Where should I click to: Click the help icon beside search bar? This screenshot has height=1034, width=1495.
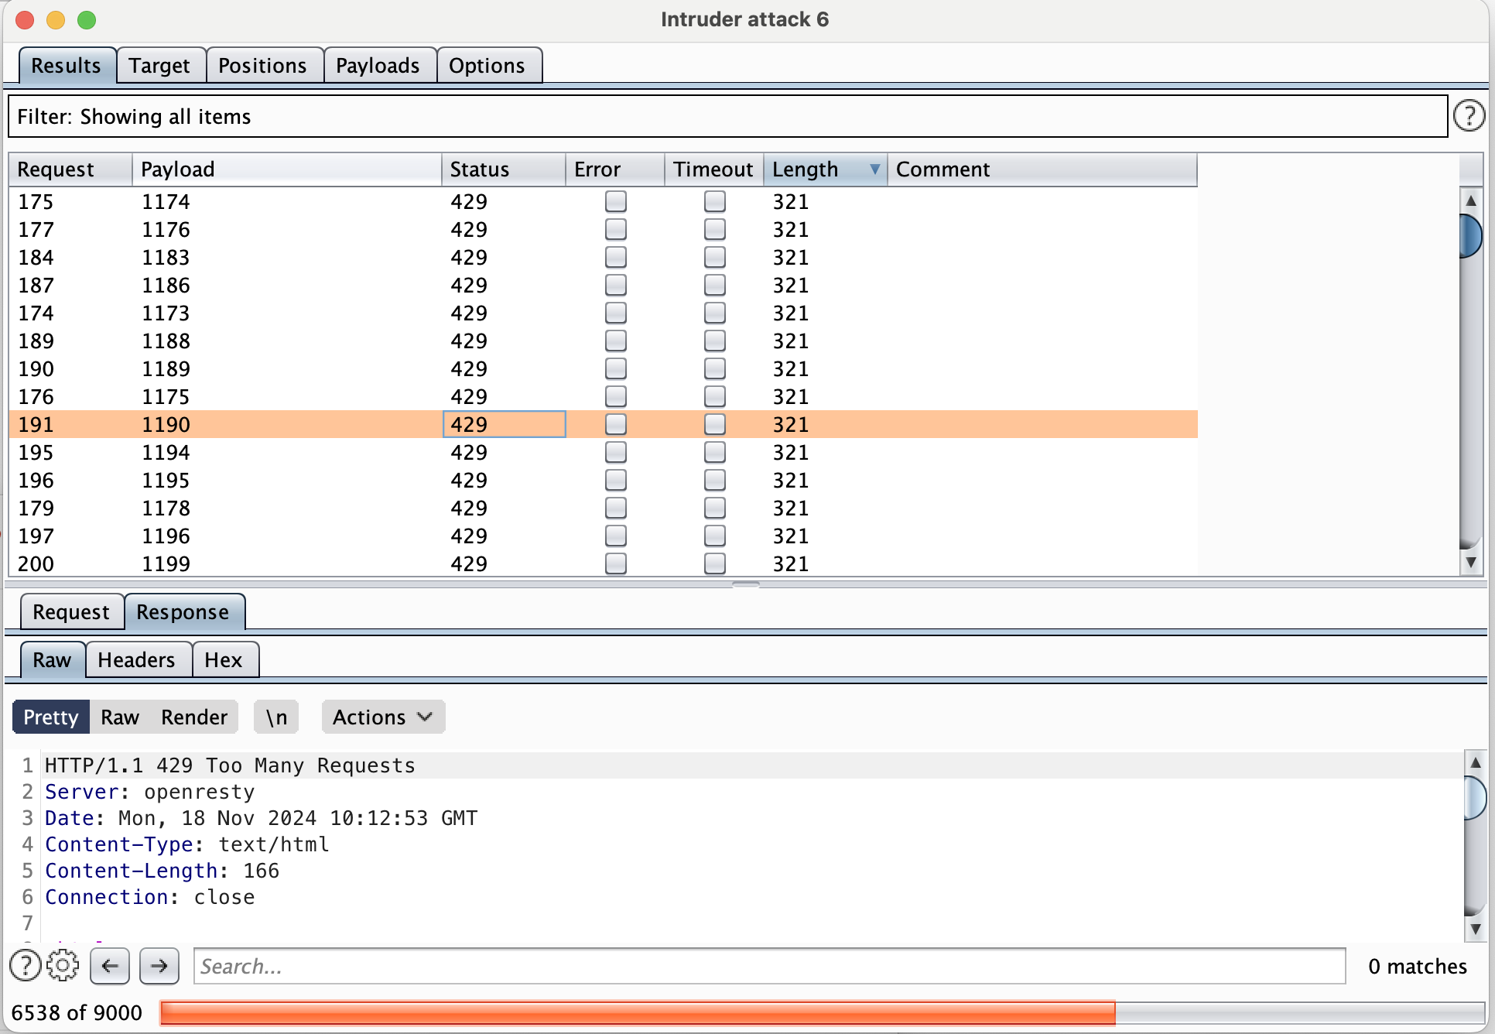[26, 965]
